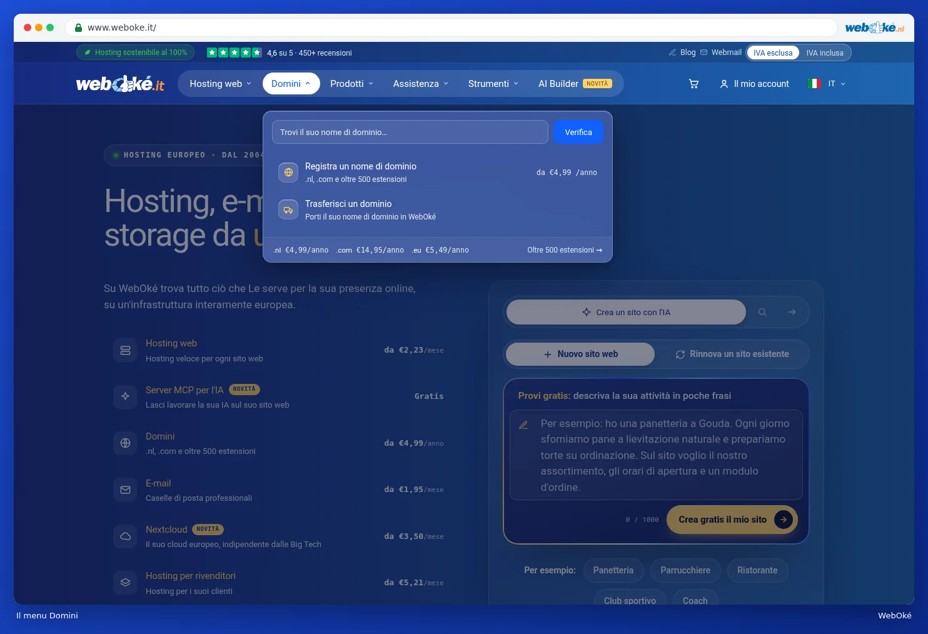The image size is (928, 634).
Task: Collapse the Domini dropdown menu
Action: [291, 84]
